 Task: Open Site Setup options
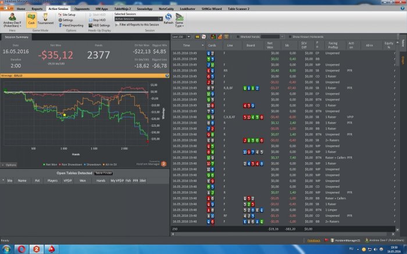pos(69,14)
